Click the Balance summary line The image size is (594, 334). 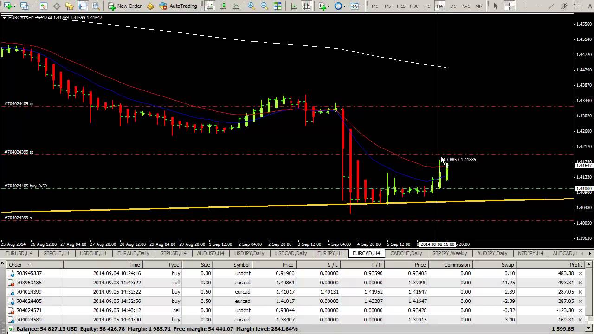coord(297,329)
